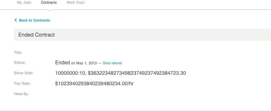271x111 pixels.
Task: Click the pointer notch under Contracts tab
Action: click(49, 10)
